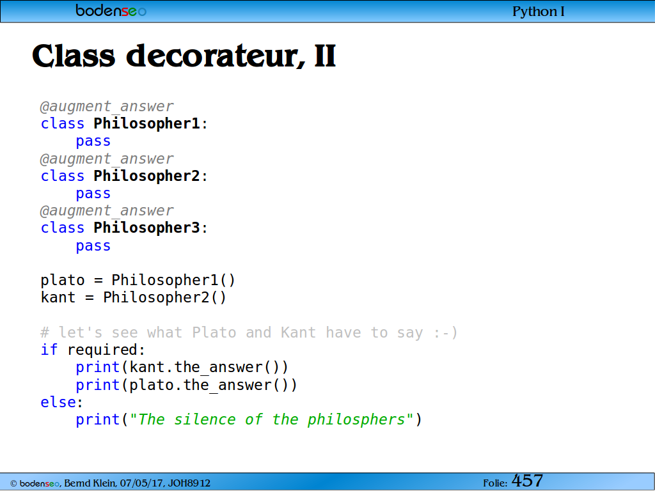The width and height of the screenshot is (655, 491).
Task: Click the string 'The silence of the philosphers'
Action: [271, 419]
